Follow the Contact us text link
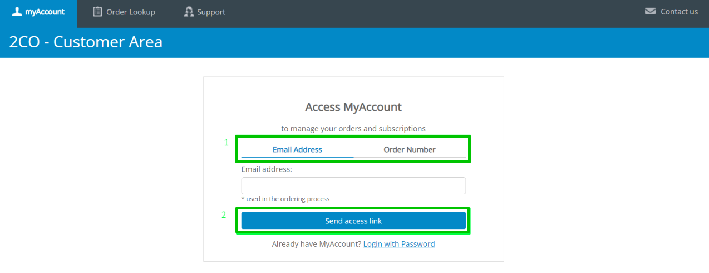 point(679,12)
